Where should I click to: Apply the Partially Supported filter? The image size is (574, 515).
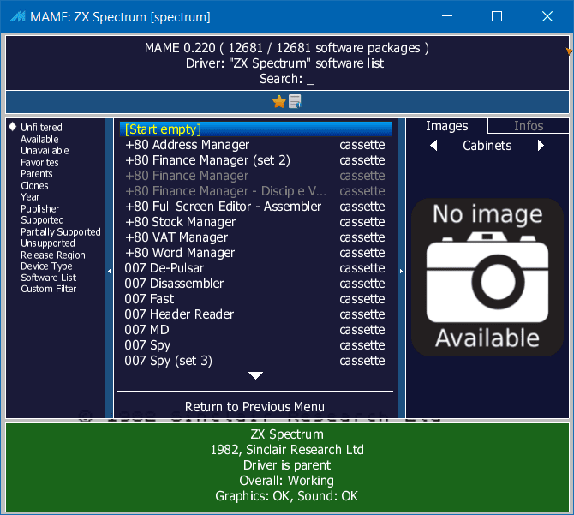point(61,232)
